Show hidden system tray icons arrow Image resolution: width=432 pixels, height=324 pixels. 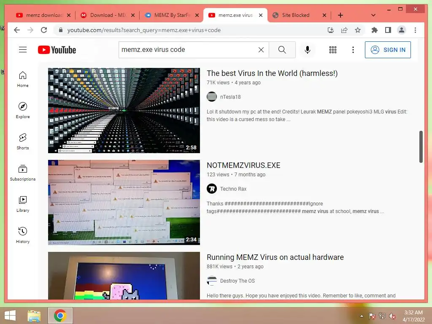[x=362, y=316]
